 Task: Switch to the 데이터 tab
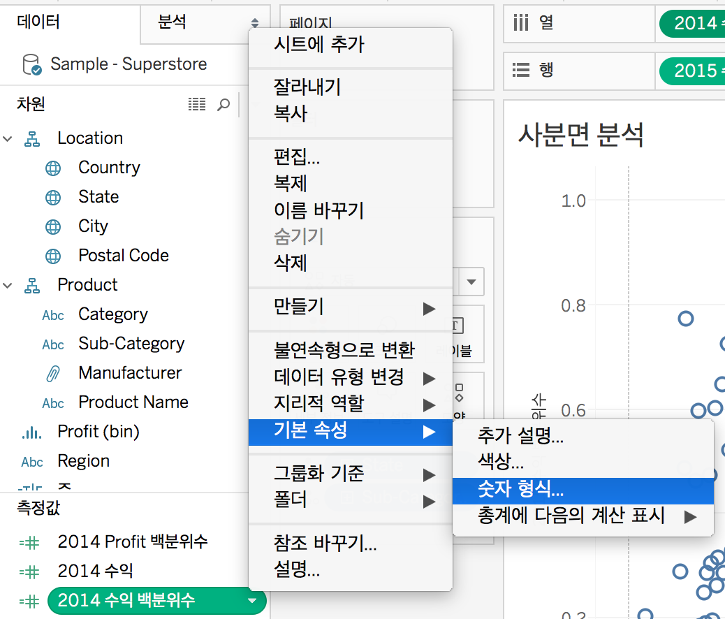38,22
